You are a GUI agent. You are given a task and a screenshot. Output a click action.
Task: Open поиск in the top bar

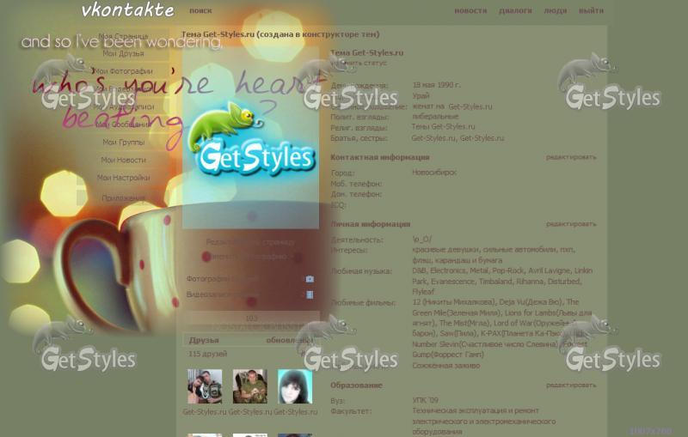point(200,10)
